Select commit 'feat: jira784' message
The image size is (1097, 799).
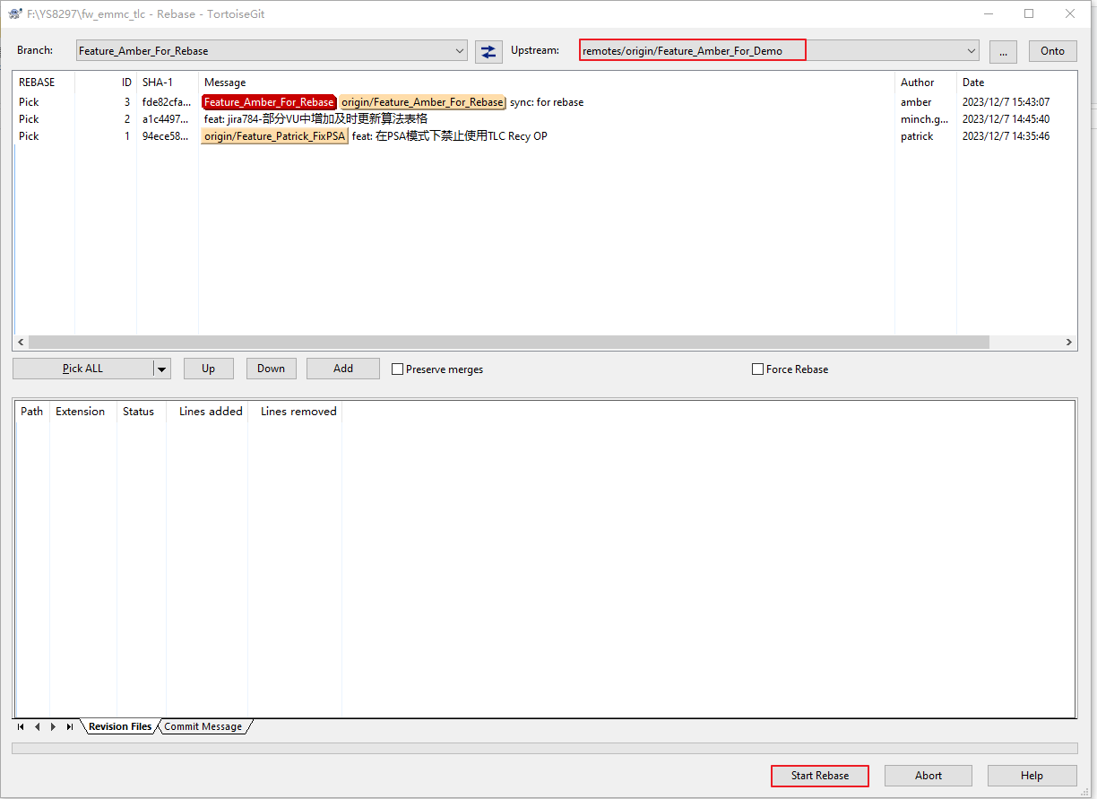[x=315, y=119]
